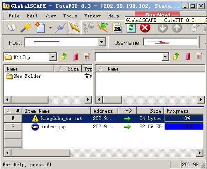
Task: Refresh the listing with the green arrows icon
Action: pos(131,28)
